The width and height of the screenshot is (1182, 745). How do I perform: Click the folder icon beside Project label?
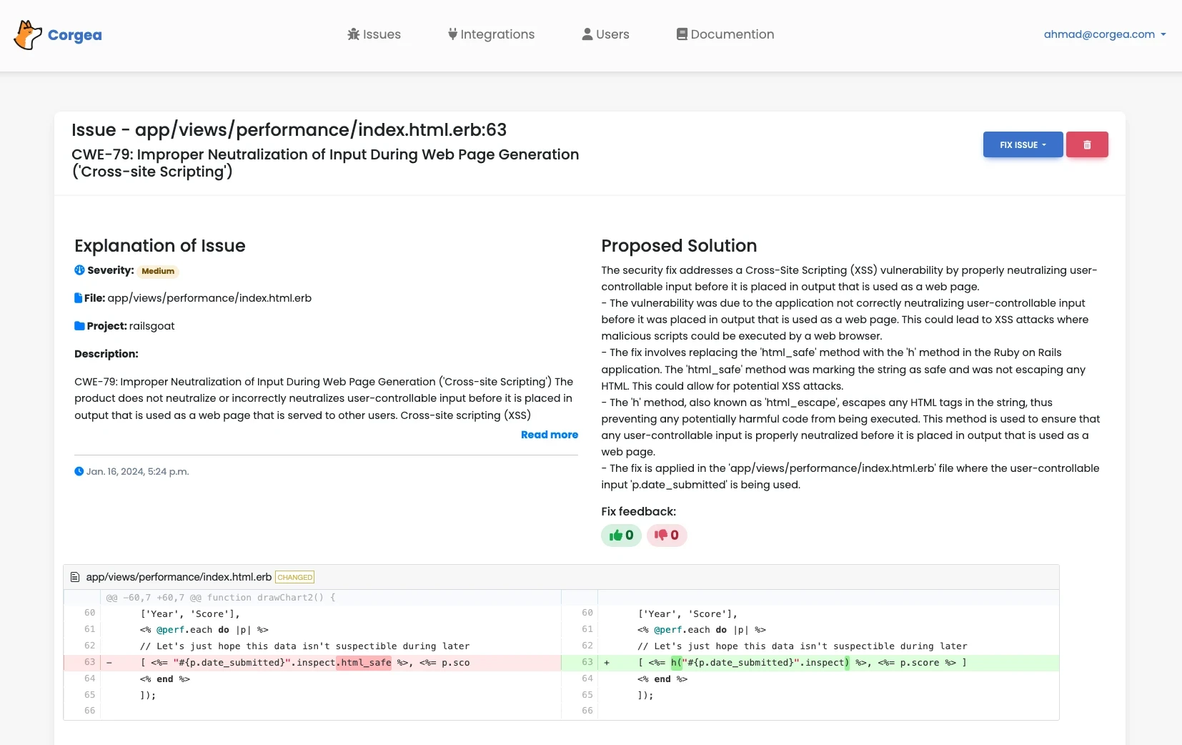pos(79,326)
